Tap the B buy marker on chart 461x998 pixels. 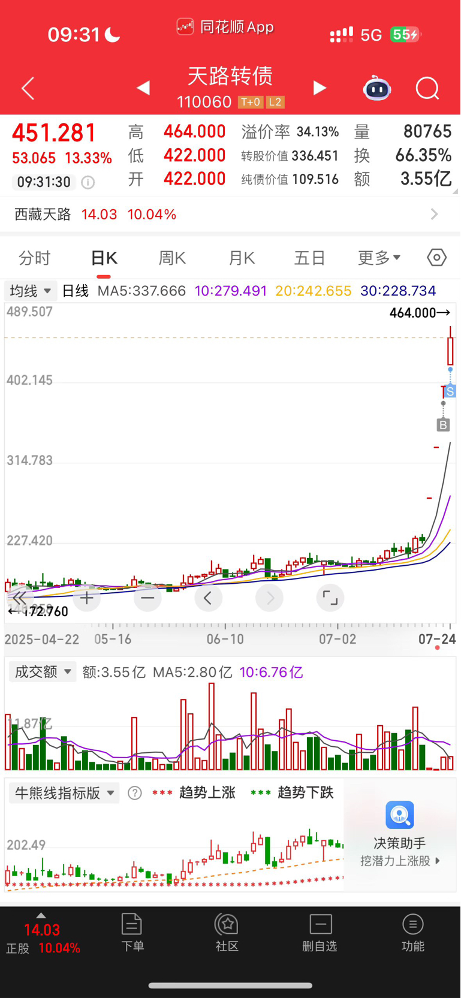[x=443, y=425]
